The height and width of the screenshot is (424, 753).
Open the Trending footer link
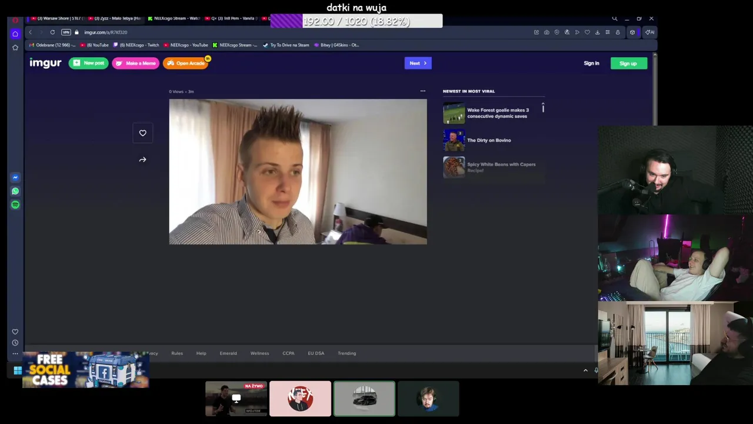click(x=346, y=353)
